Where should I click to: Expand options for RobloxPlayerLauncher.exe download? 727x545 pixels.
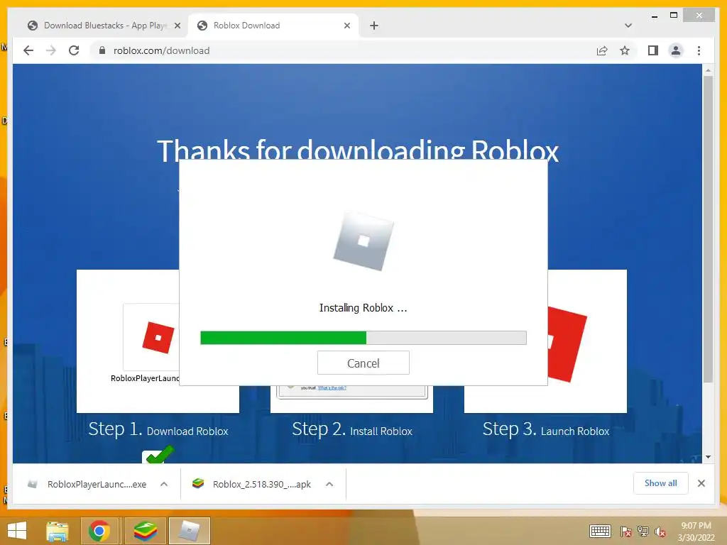[x=164, y=484]
